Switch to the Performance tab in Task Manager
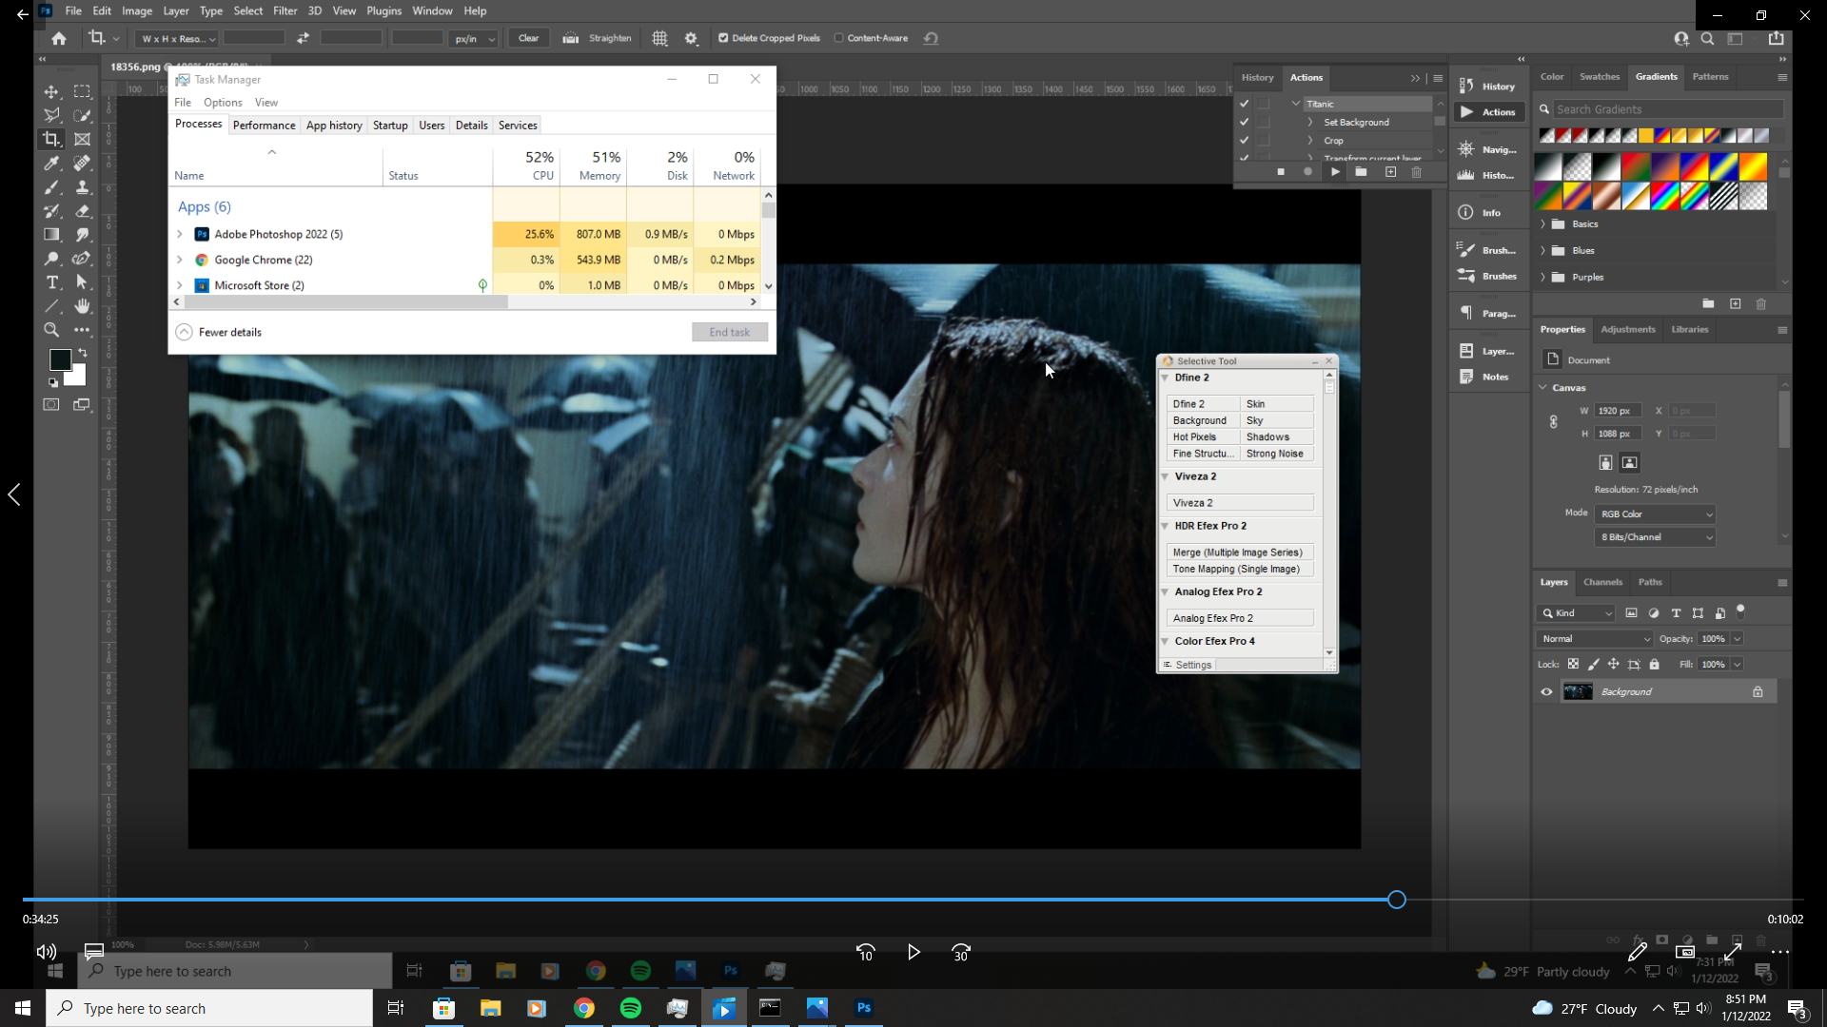Screen dimensions: 1827x1027 click(264, 125)
